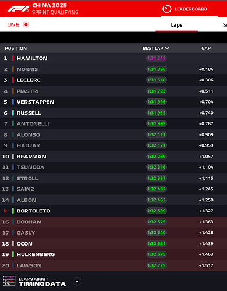227x291 pixels.
Task: Click the Learn About Timing Data link
Action: click(x=42, y=282)
